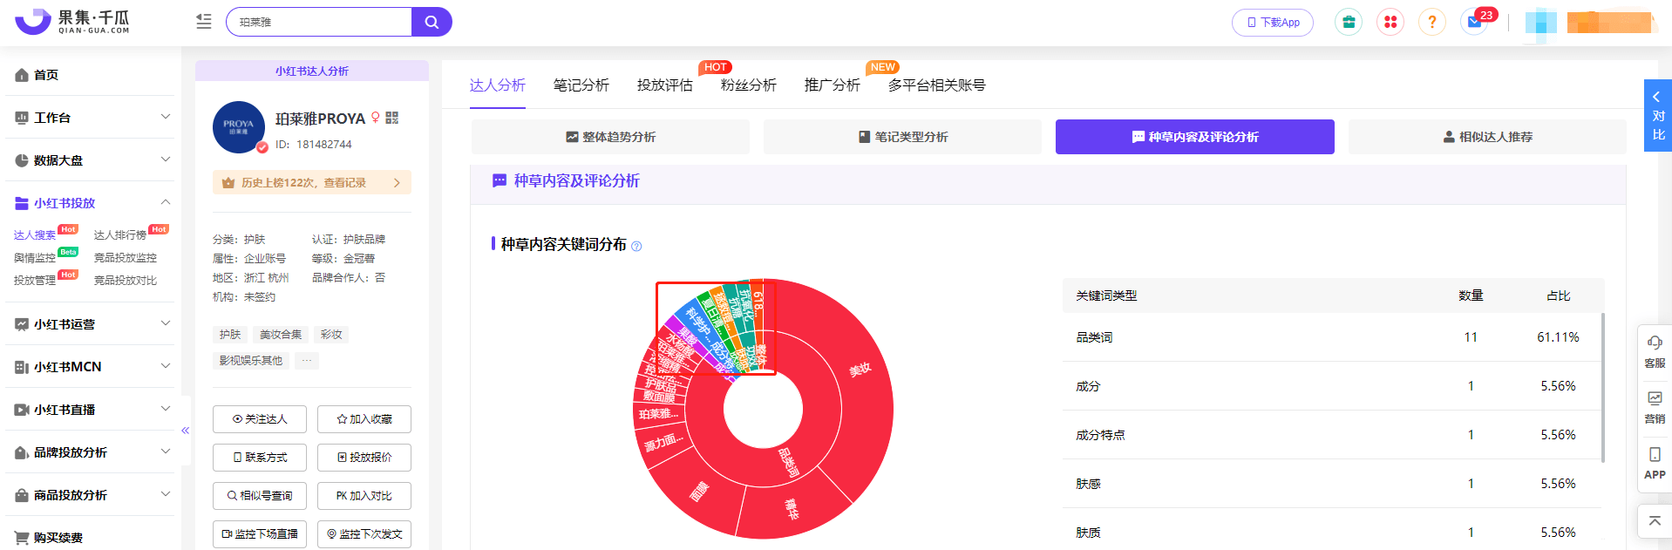The image size is (1672, 550).
Task: Expand the 数据大盘 menu
Action: pos(91,160)
